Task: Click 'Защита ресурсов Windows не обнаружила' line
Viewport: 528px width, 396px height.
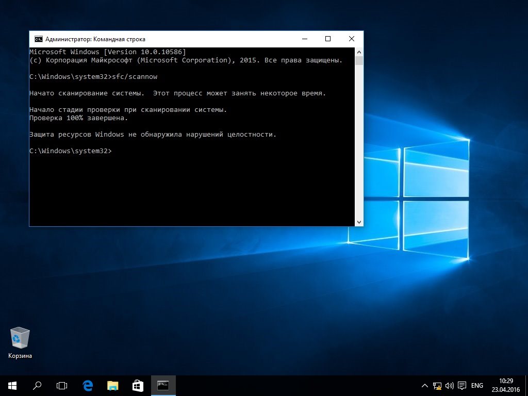Action: click(153, 135)
